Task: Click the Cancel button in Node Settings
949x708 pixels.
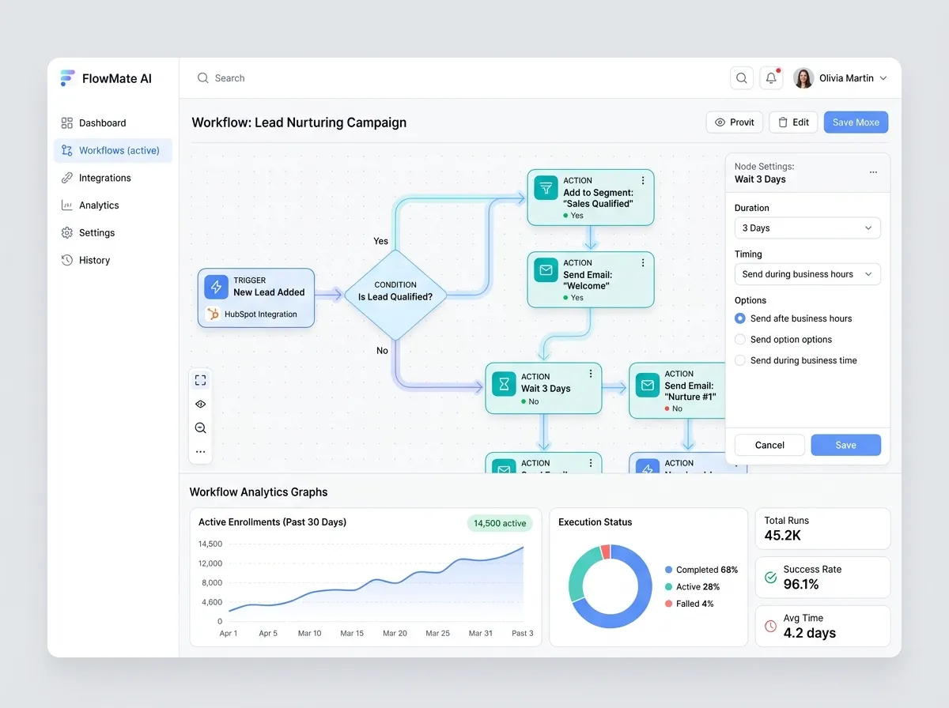Action: [769, 445]
